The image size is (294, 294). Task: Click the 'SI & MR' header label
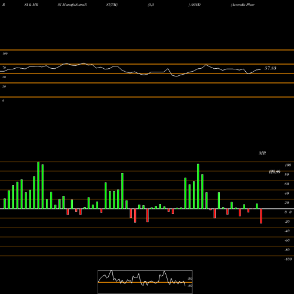click(x=31, y=5)
